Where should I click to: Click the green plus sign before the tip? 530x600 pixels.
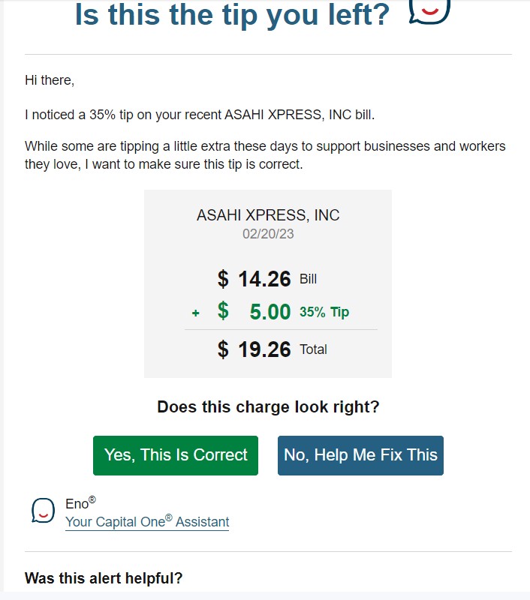pos(196,313)
